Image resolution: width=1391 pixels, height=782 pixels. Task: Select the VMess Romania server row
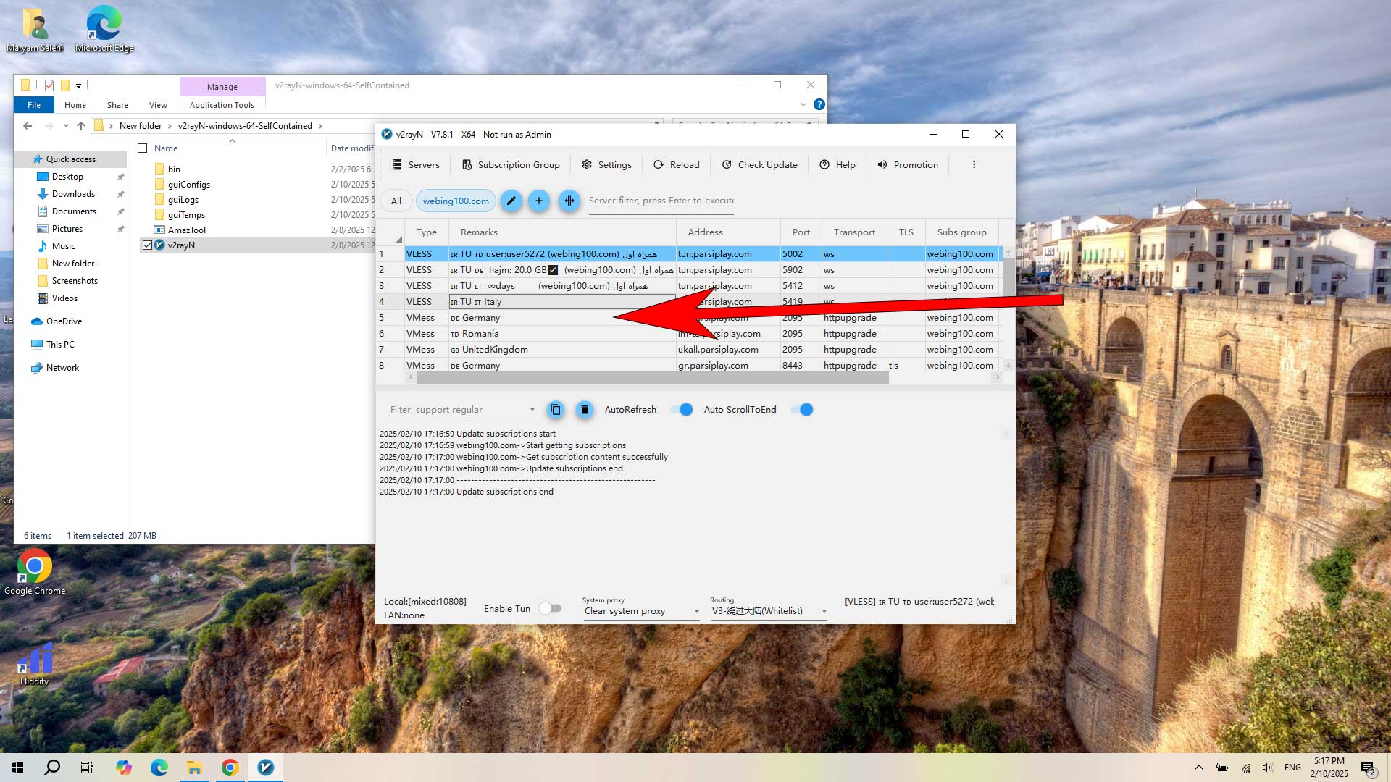(688, 334)
